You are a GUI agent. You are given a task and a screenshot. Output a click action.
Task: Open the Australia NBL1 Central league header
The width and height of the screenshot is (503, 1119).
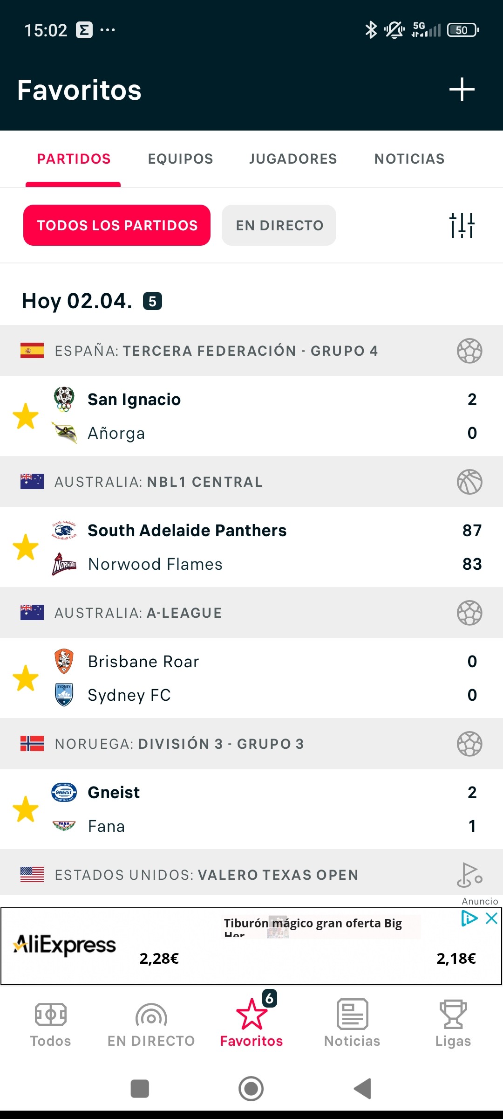pos(251,482)
